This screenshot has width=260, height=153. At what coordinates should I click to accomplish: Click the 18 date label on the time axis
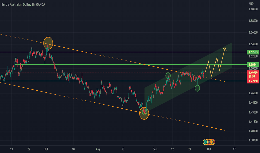tap(73, 149)
